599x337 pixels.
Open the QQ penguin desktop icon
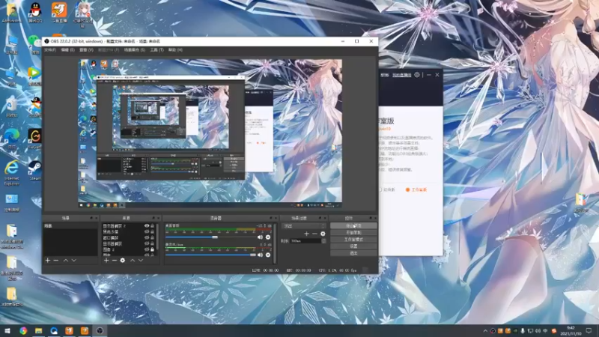point(35,12)
